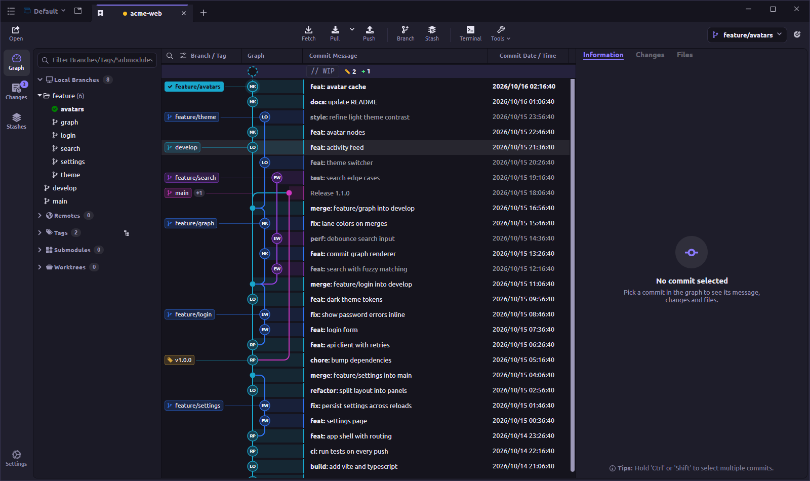Select the graph branch under feature
The width and height of the screenshot is (810, 481).
pyautogui.click(x=69, y=122)
